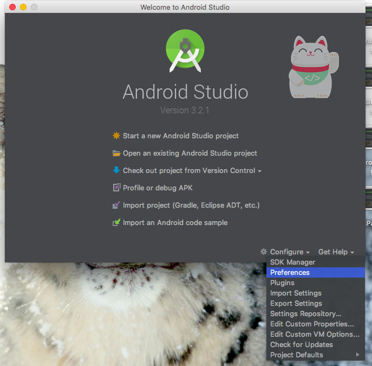
Task: Open an existing Android Studio project
Action: 190,153
